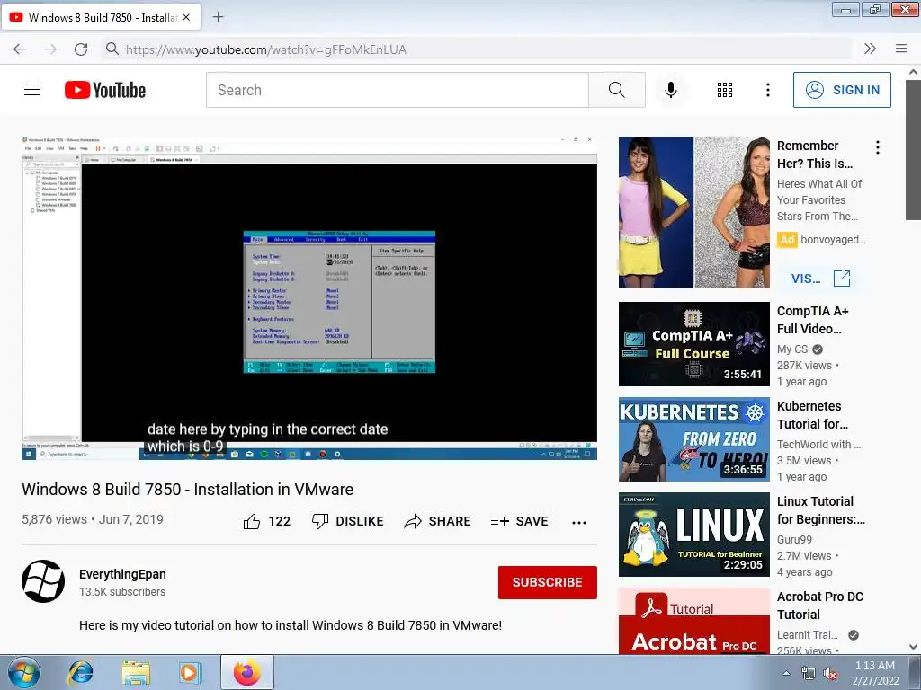Open Remember Her ad thumbnail
Viewport: 921px width, 690px height.
[693, 212]
